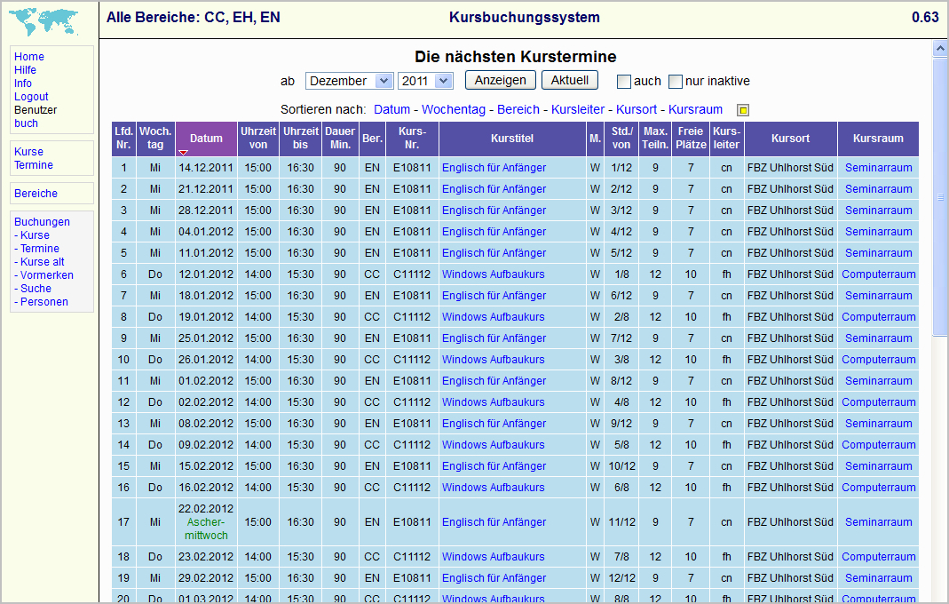Click the Anzeigen button
The height and width of the screenshot is (604, 949).
pos(500,80)
